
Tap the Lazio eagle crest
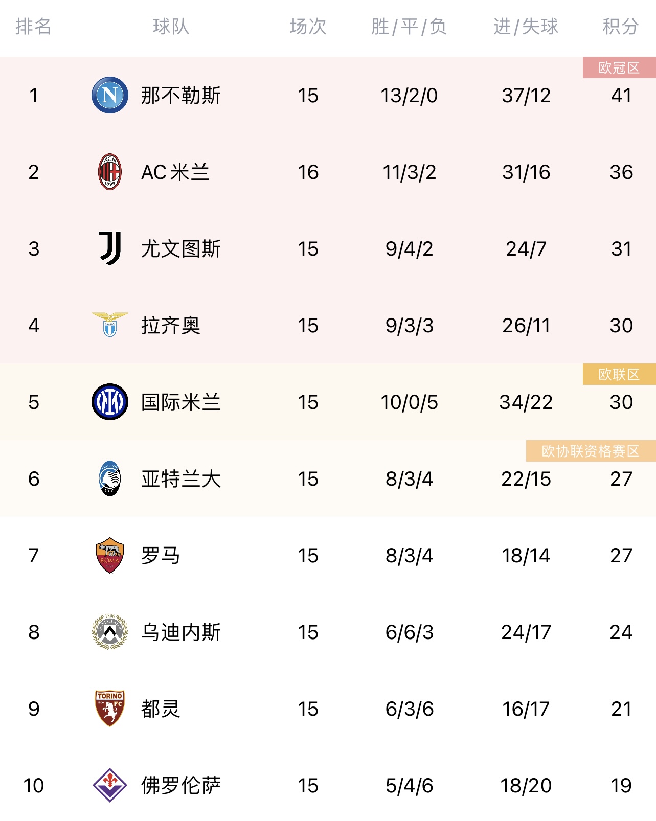110,325
